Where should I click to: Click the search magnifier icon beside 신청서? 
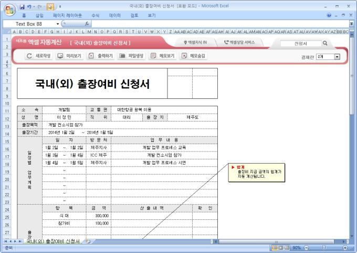[325, 43]
